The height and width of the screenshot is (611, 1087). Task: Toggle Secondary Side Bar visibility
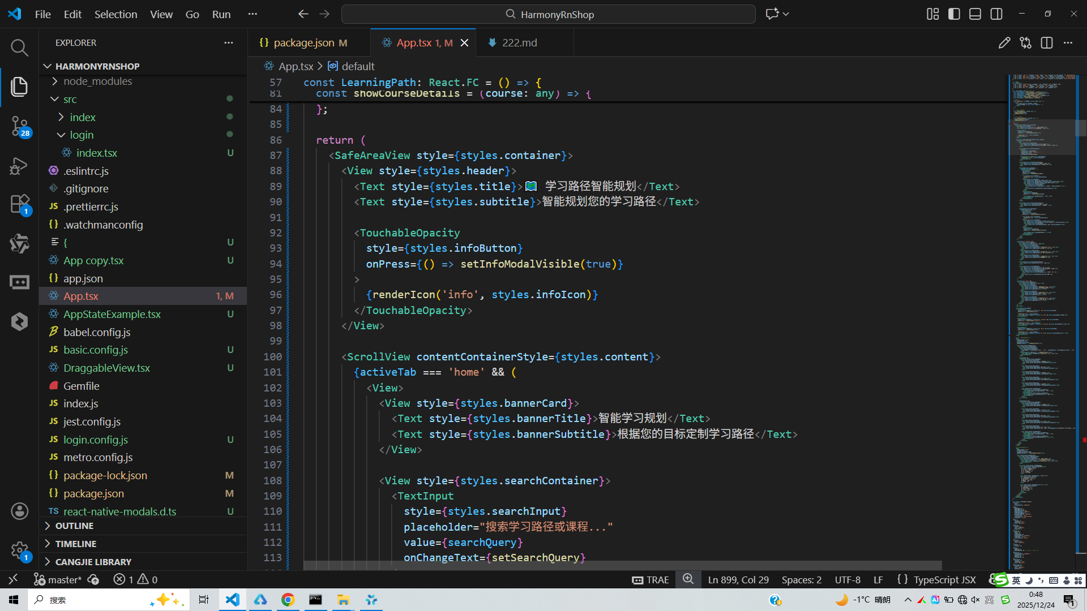tap(996, 14)
